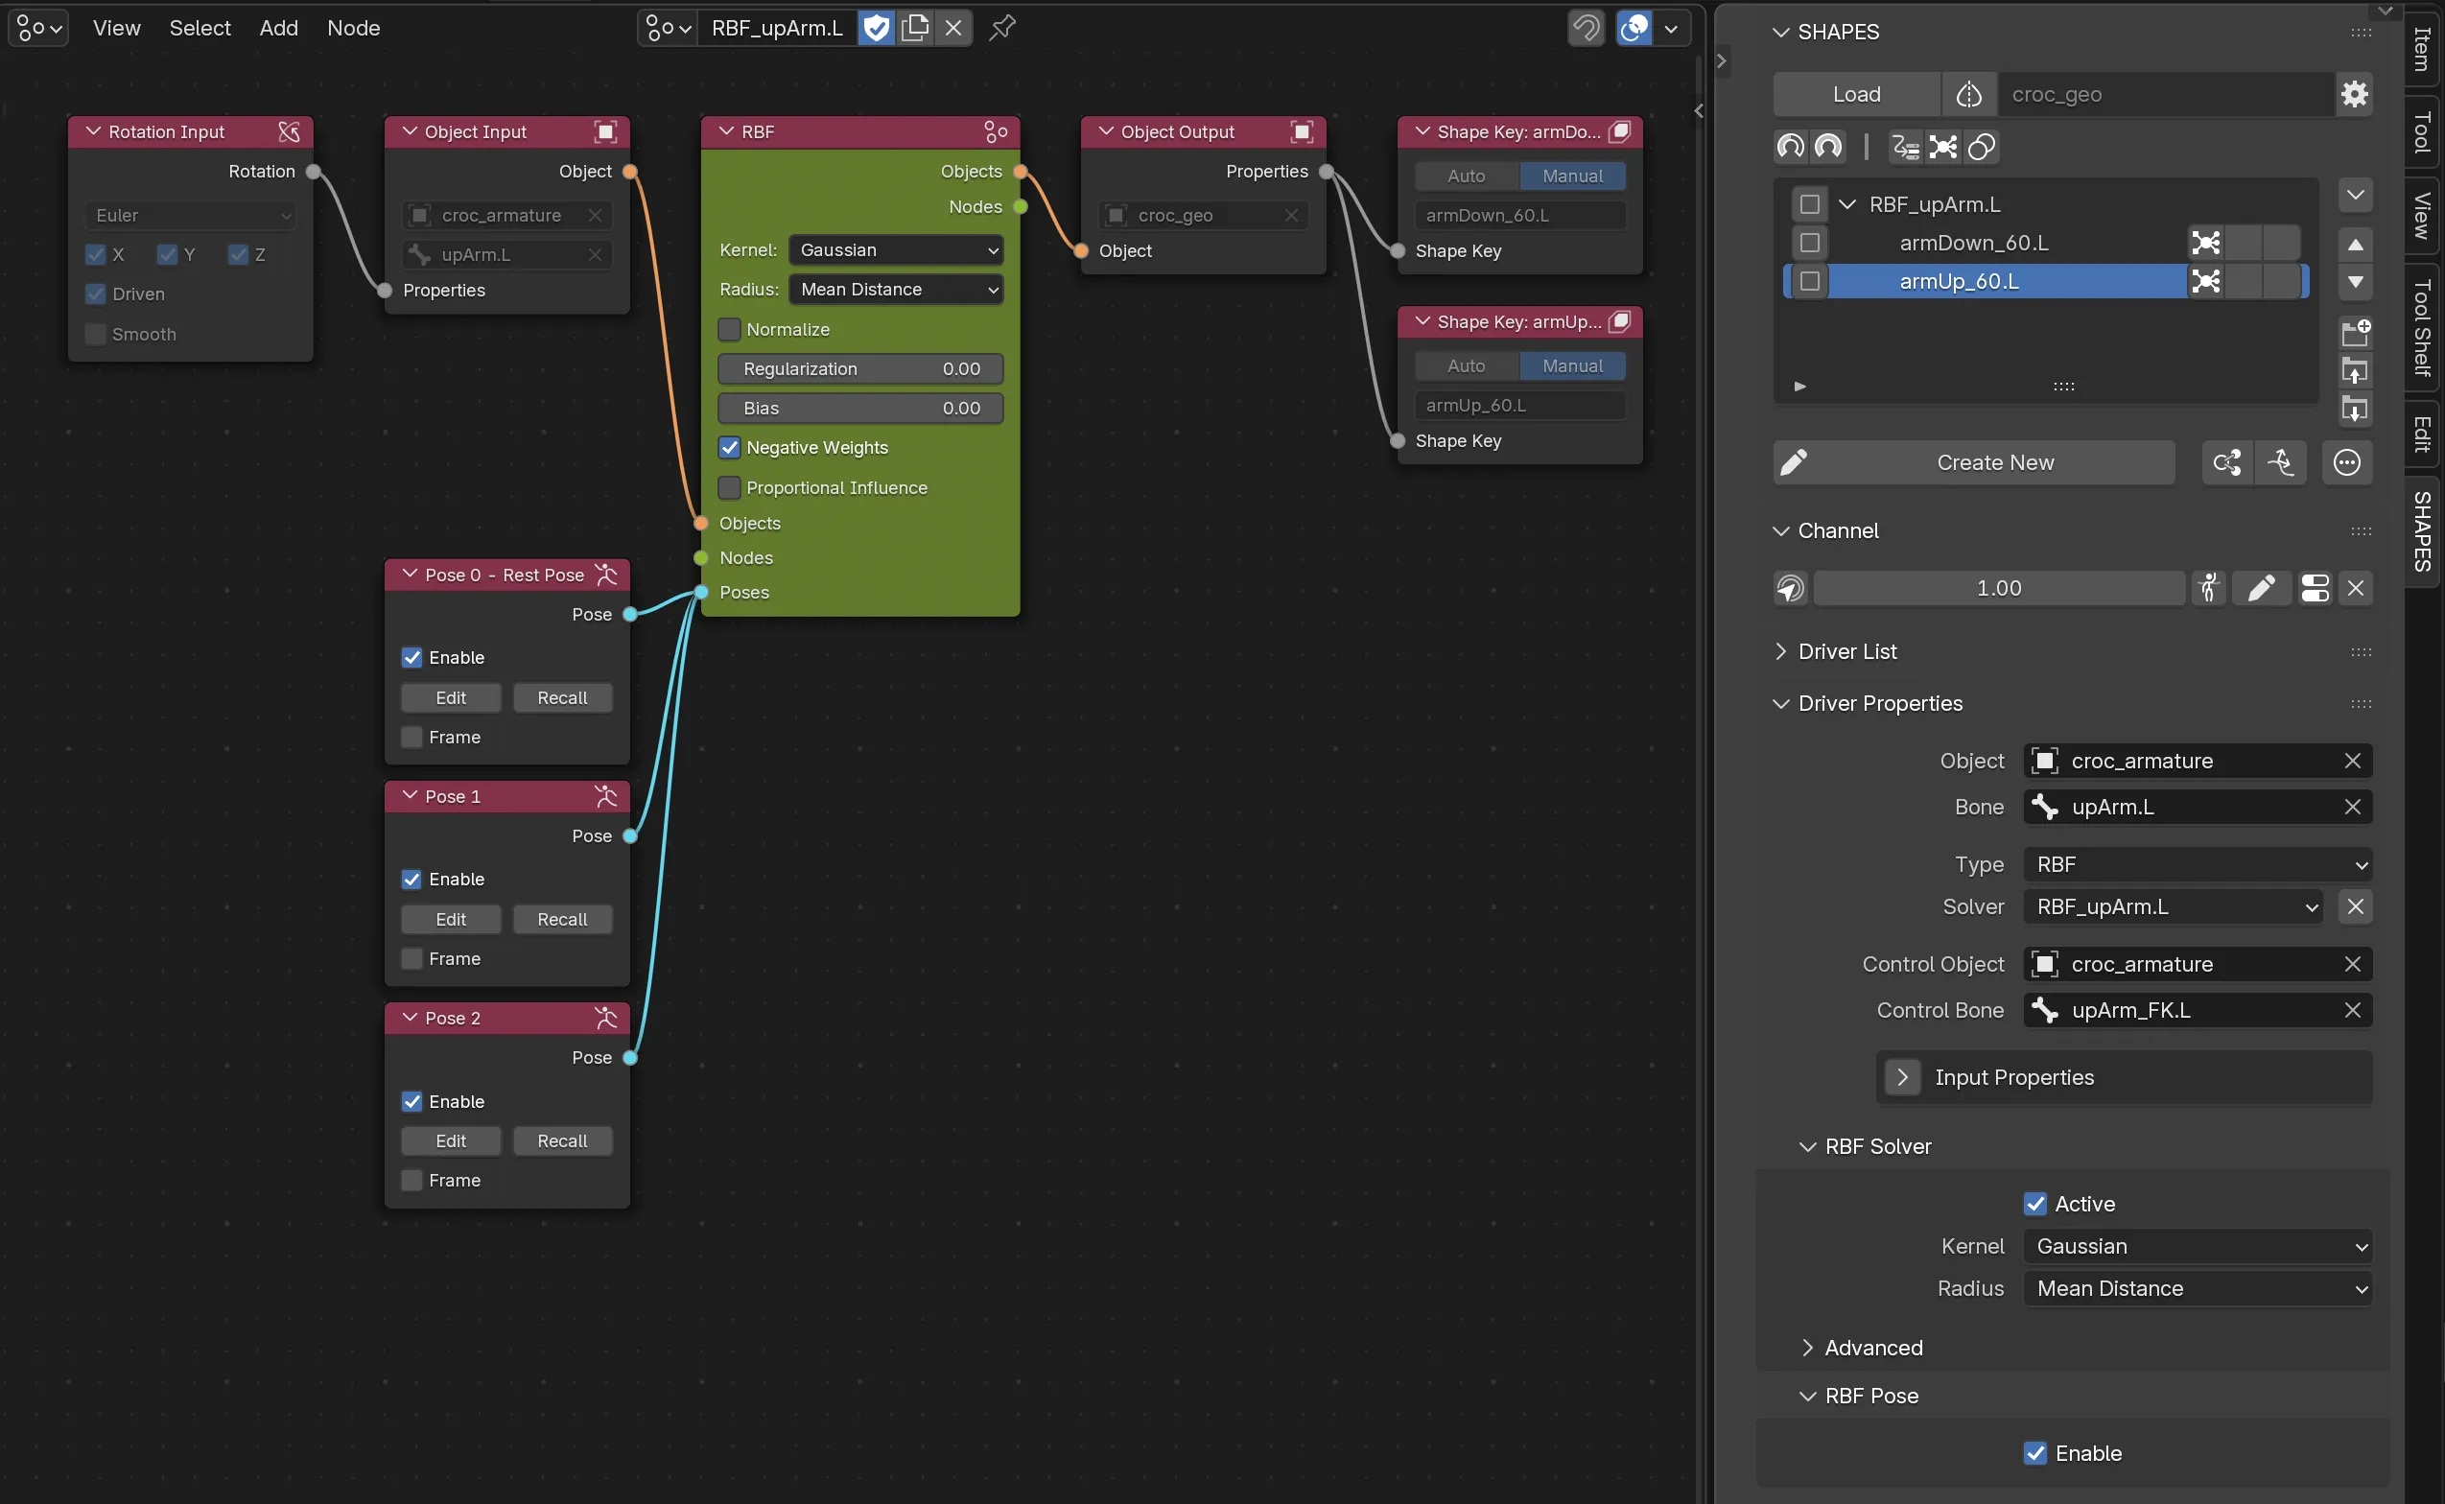The image size is (2445, 1504).
Task: Open the Select menu
Action: (200, 28)
